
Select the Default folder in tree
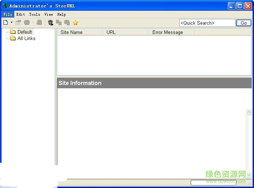[24, 32]
